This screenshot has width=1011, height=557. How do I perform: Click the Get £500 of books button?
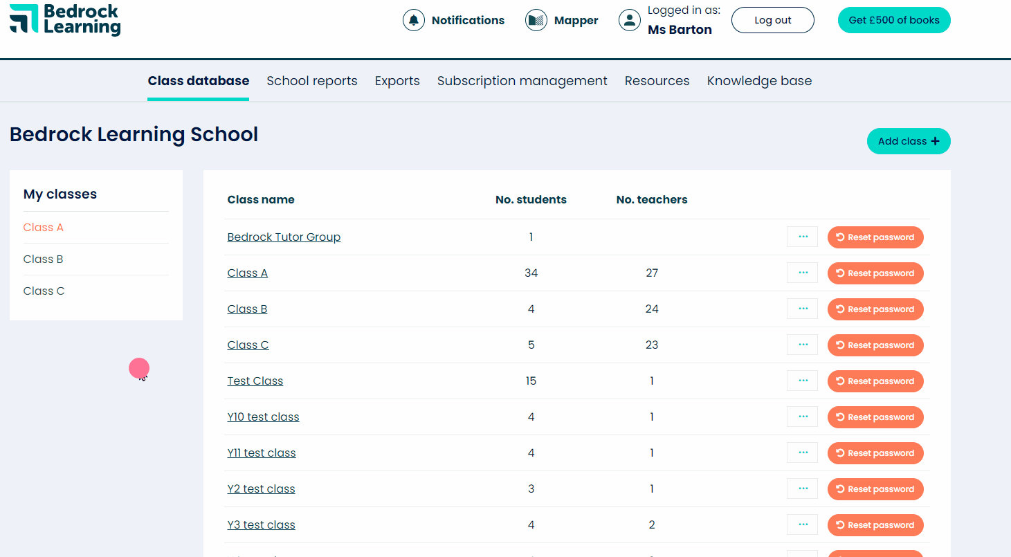[893, 20]
